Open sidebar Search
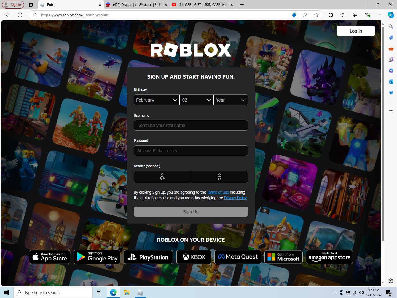This screenshot has width=397, height=298. tap(391, 26)
